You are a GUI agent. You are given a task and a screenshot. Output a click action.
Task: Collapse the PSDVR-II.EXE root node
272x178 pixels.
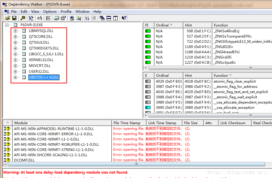pyautogui.click(x=7, y=25)
